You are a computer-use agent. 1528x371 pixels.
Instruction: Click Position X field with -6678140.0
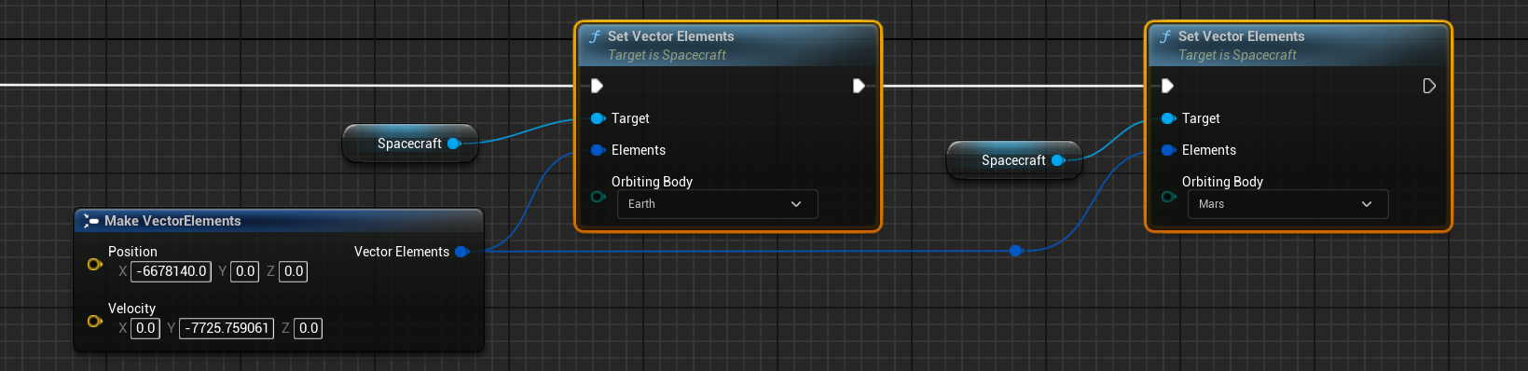pos(172,271)
